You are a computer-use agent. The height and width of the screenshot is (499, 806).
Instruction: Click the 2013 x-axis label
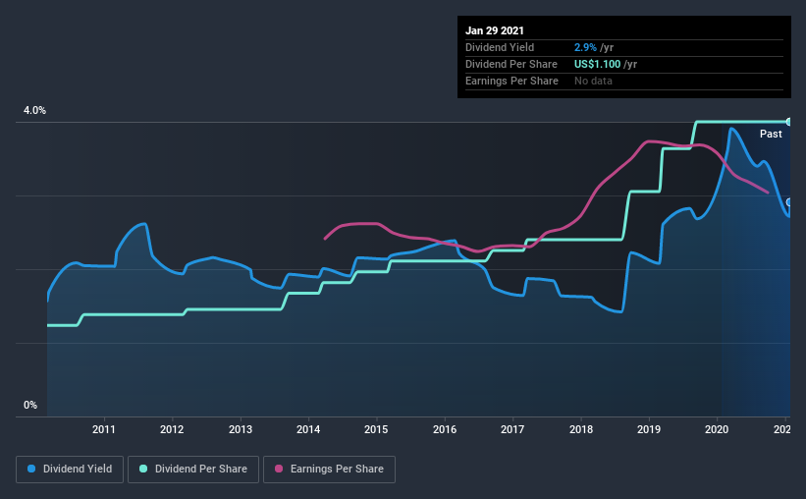241,429
